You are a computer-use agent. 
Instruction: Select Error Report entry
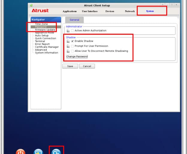(x=42, y=44)
